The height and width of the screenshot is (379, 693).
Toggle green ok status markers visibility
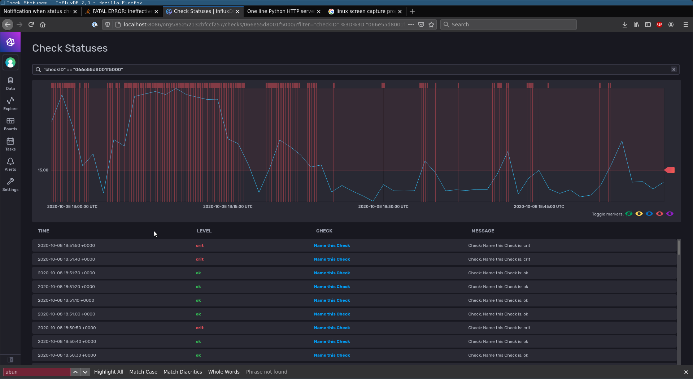(629, 214)
